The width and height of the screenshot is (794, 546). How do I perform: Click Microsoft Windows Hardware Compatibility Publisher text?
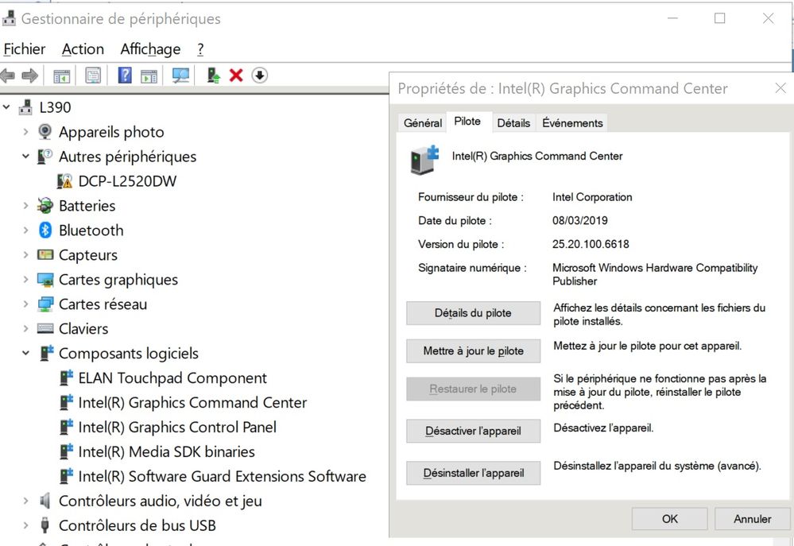pyautogui.click(x=655, y=274)
